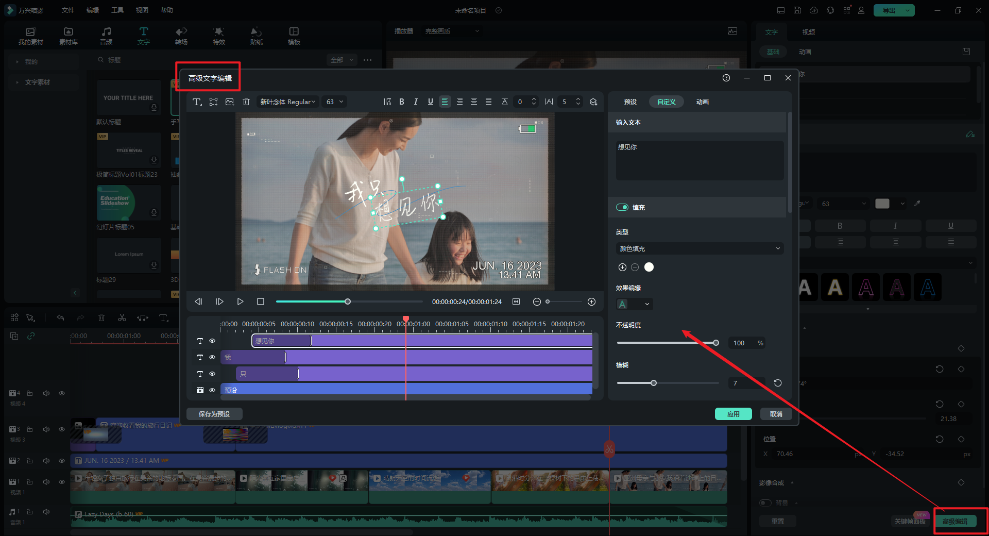Add a fill color with plus icon

pos(622,267)
